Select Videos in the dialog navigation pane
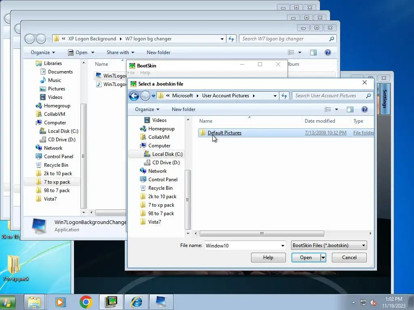The height and width of the screenshot is (310, 414). click(159, 120)
